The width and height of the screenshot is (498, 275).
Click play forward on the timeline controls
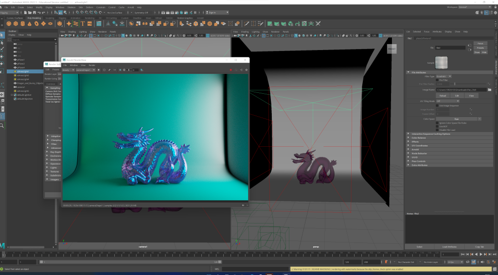(x=480, y=255)
